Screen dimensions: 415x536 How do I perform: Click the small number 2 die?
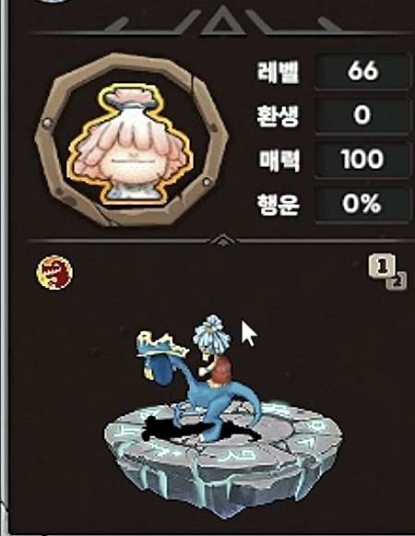click(397, 281)
